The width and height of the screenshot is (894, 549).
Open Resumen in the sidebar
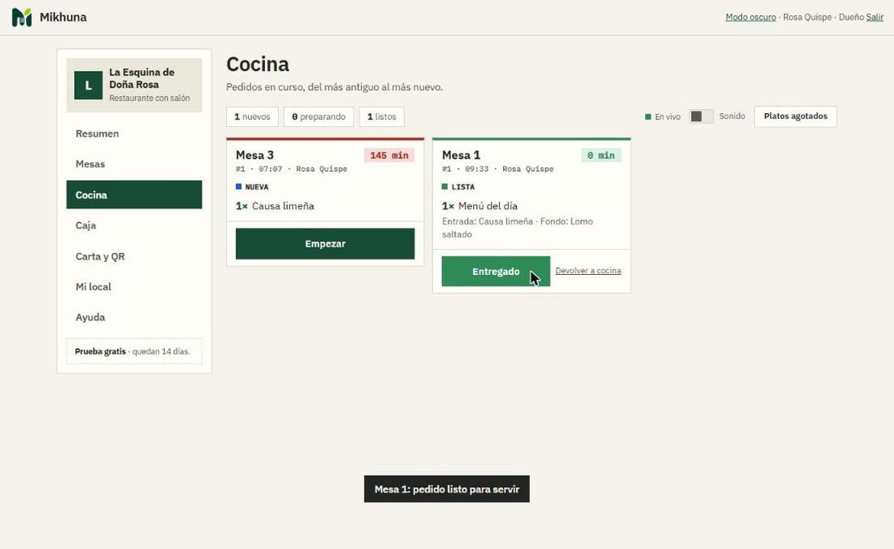pos(134,133)
